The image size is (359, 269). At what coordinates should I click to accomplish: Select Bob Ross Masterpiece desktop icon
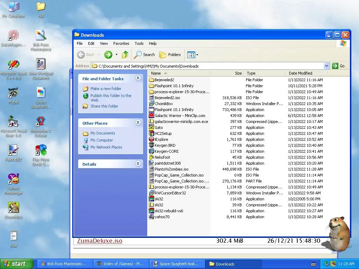pos(41,40)
